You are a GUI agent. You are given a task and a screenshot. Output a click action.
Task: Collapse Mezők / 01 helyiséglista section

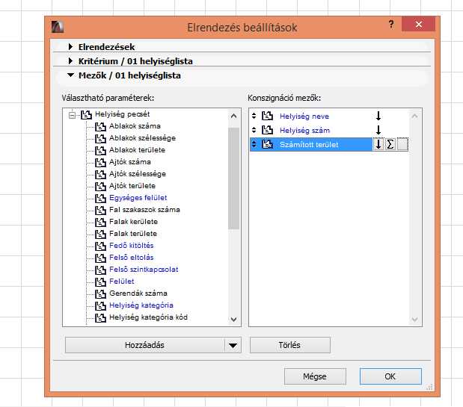tap(70, 75)
